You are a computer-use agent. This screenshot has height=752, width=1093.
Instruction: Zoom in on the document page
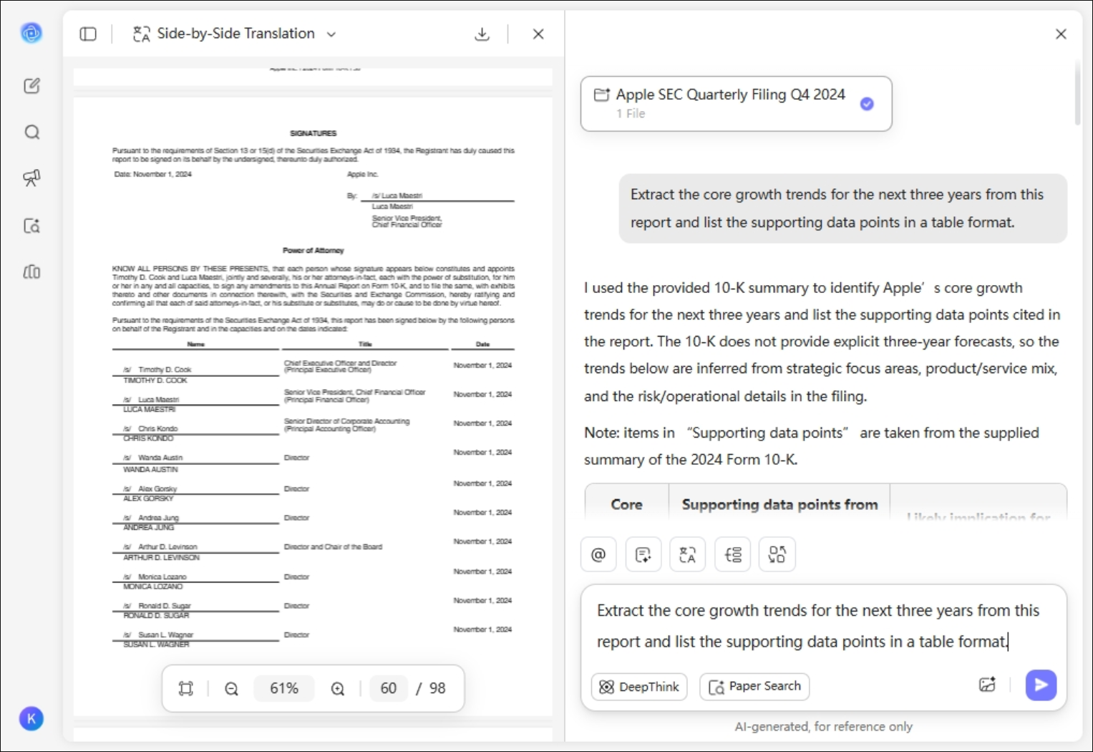pos(338,688)
